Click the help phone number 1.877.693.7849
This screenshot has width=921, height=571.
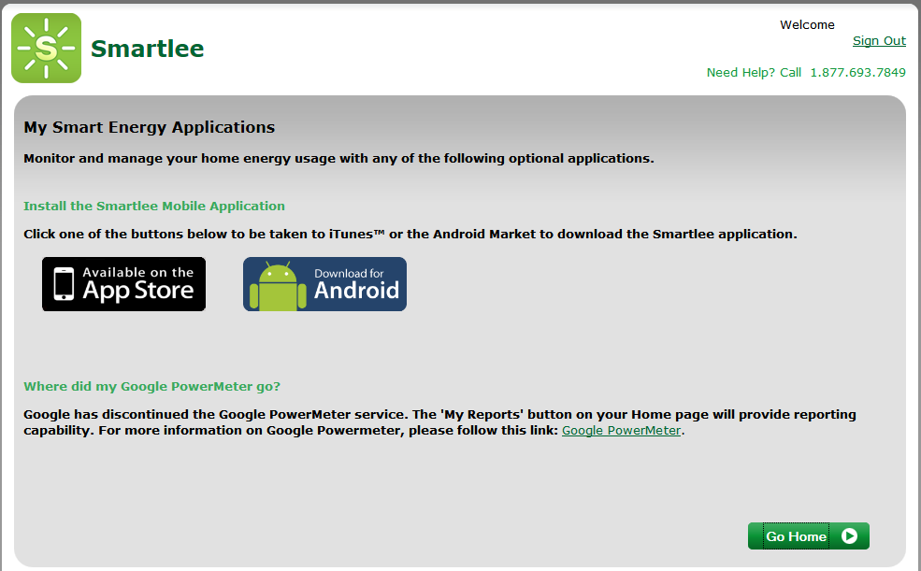click(857, 72)
